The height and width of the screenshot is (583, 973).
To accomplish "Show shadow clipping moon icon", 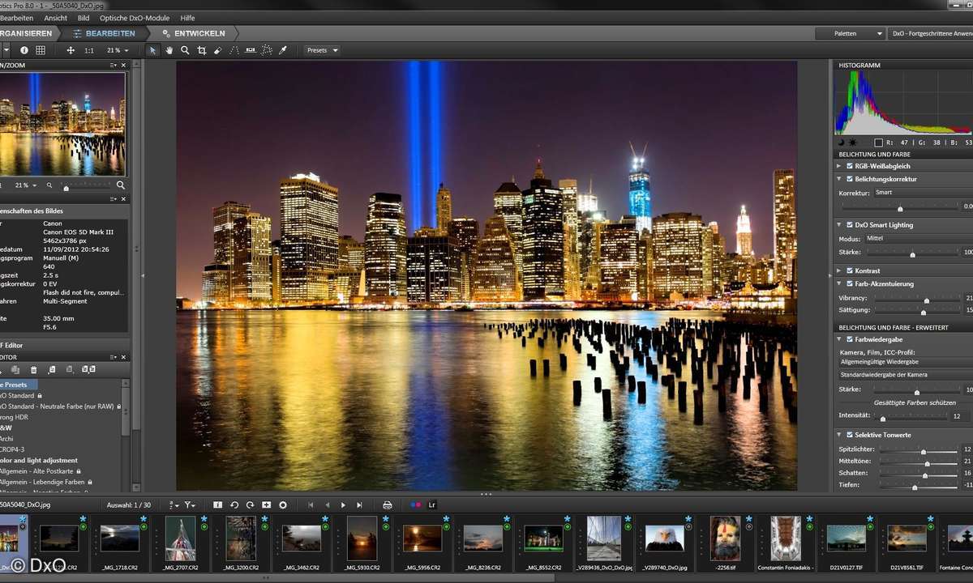I will point(842,143).
